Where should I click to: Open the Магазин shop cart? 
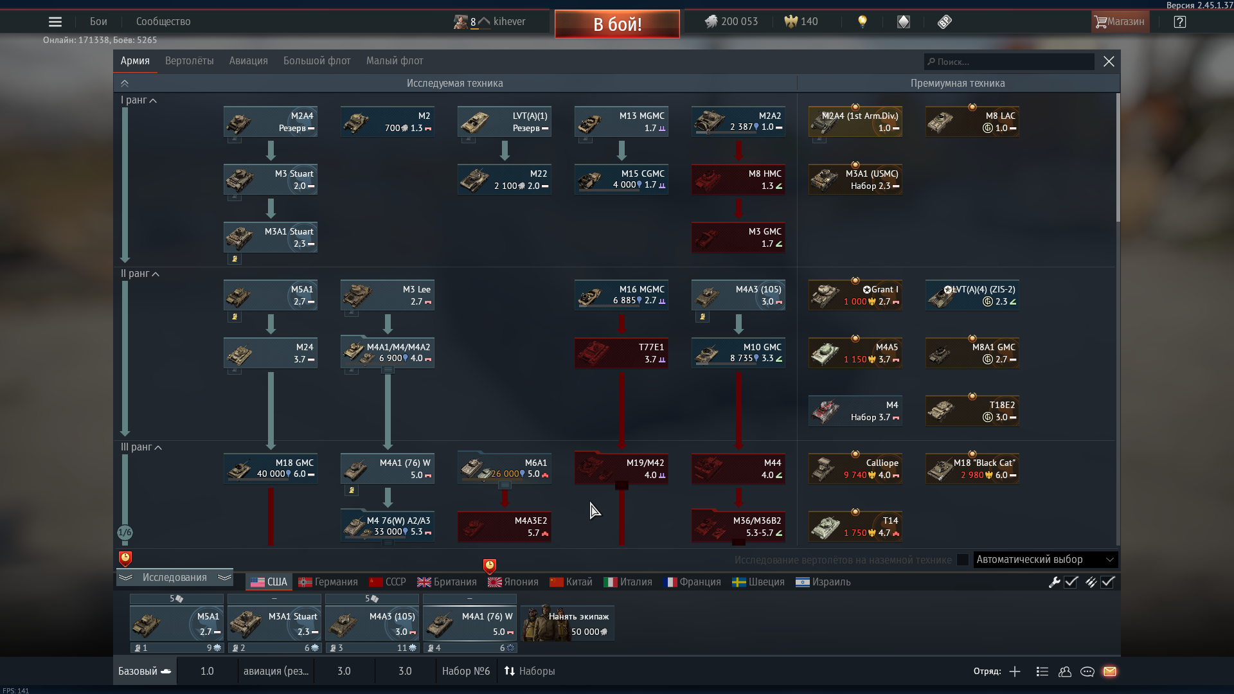point(1120,22)
